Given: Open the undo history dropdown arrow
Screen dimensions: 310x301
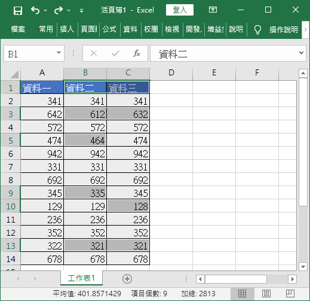Looking at the screenshot, I should pyautogui.click(x=45, y=10).
